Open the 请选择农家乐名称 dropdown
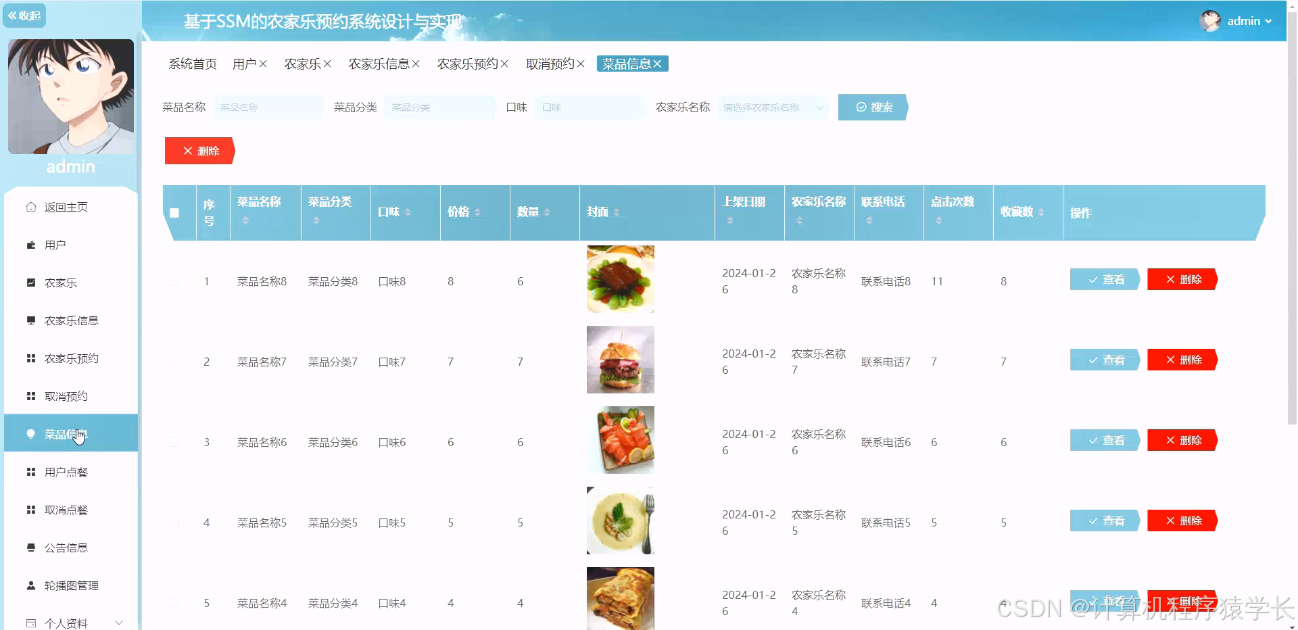The image size is (1298, 630). 773,107
